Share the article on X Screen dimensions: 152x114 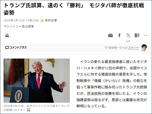(x=128, y=35)
